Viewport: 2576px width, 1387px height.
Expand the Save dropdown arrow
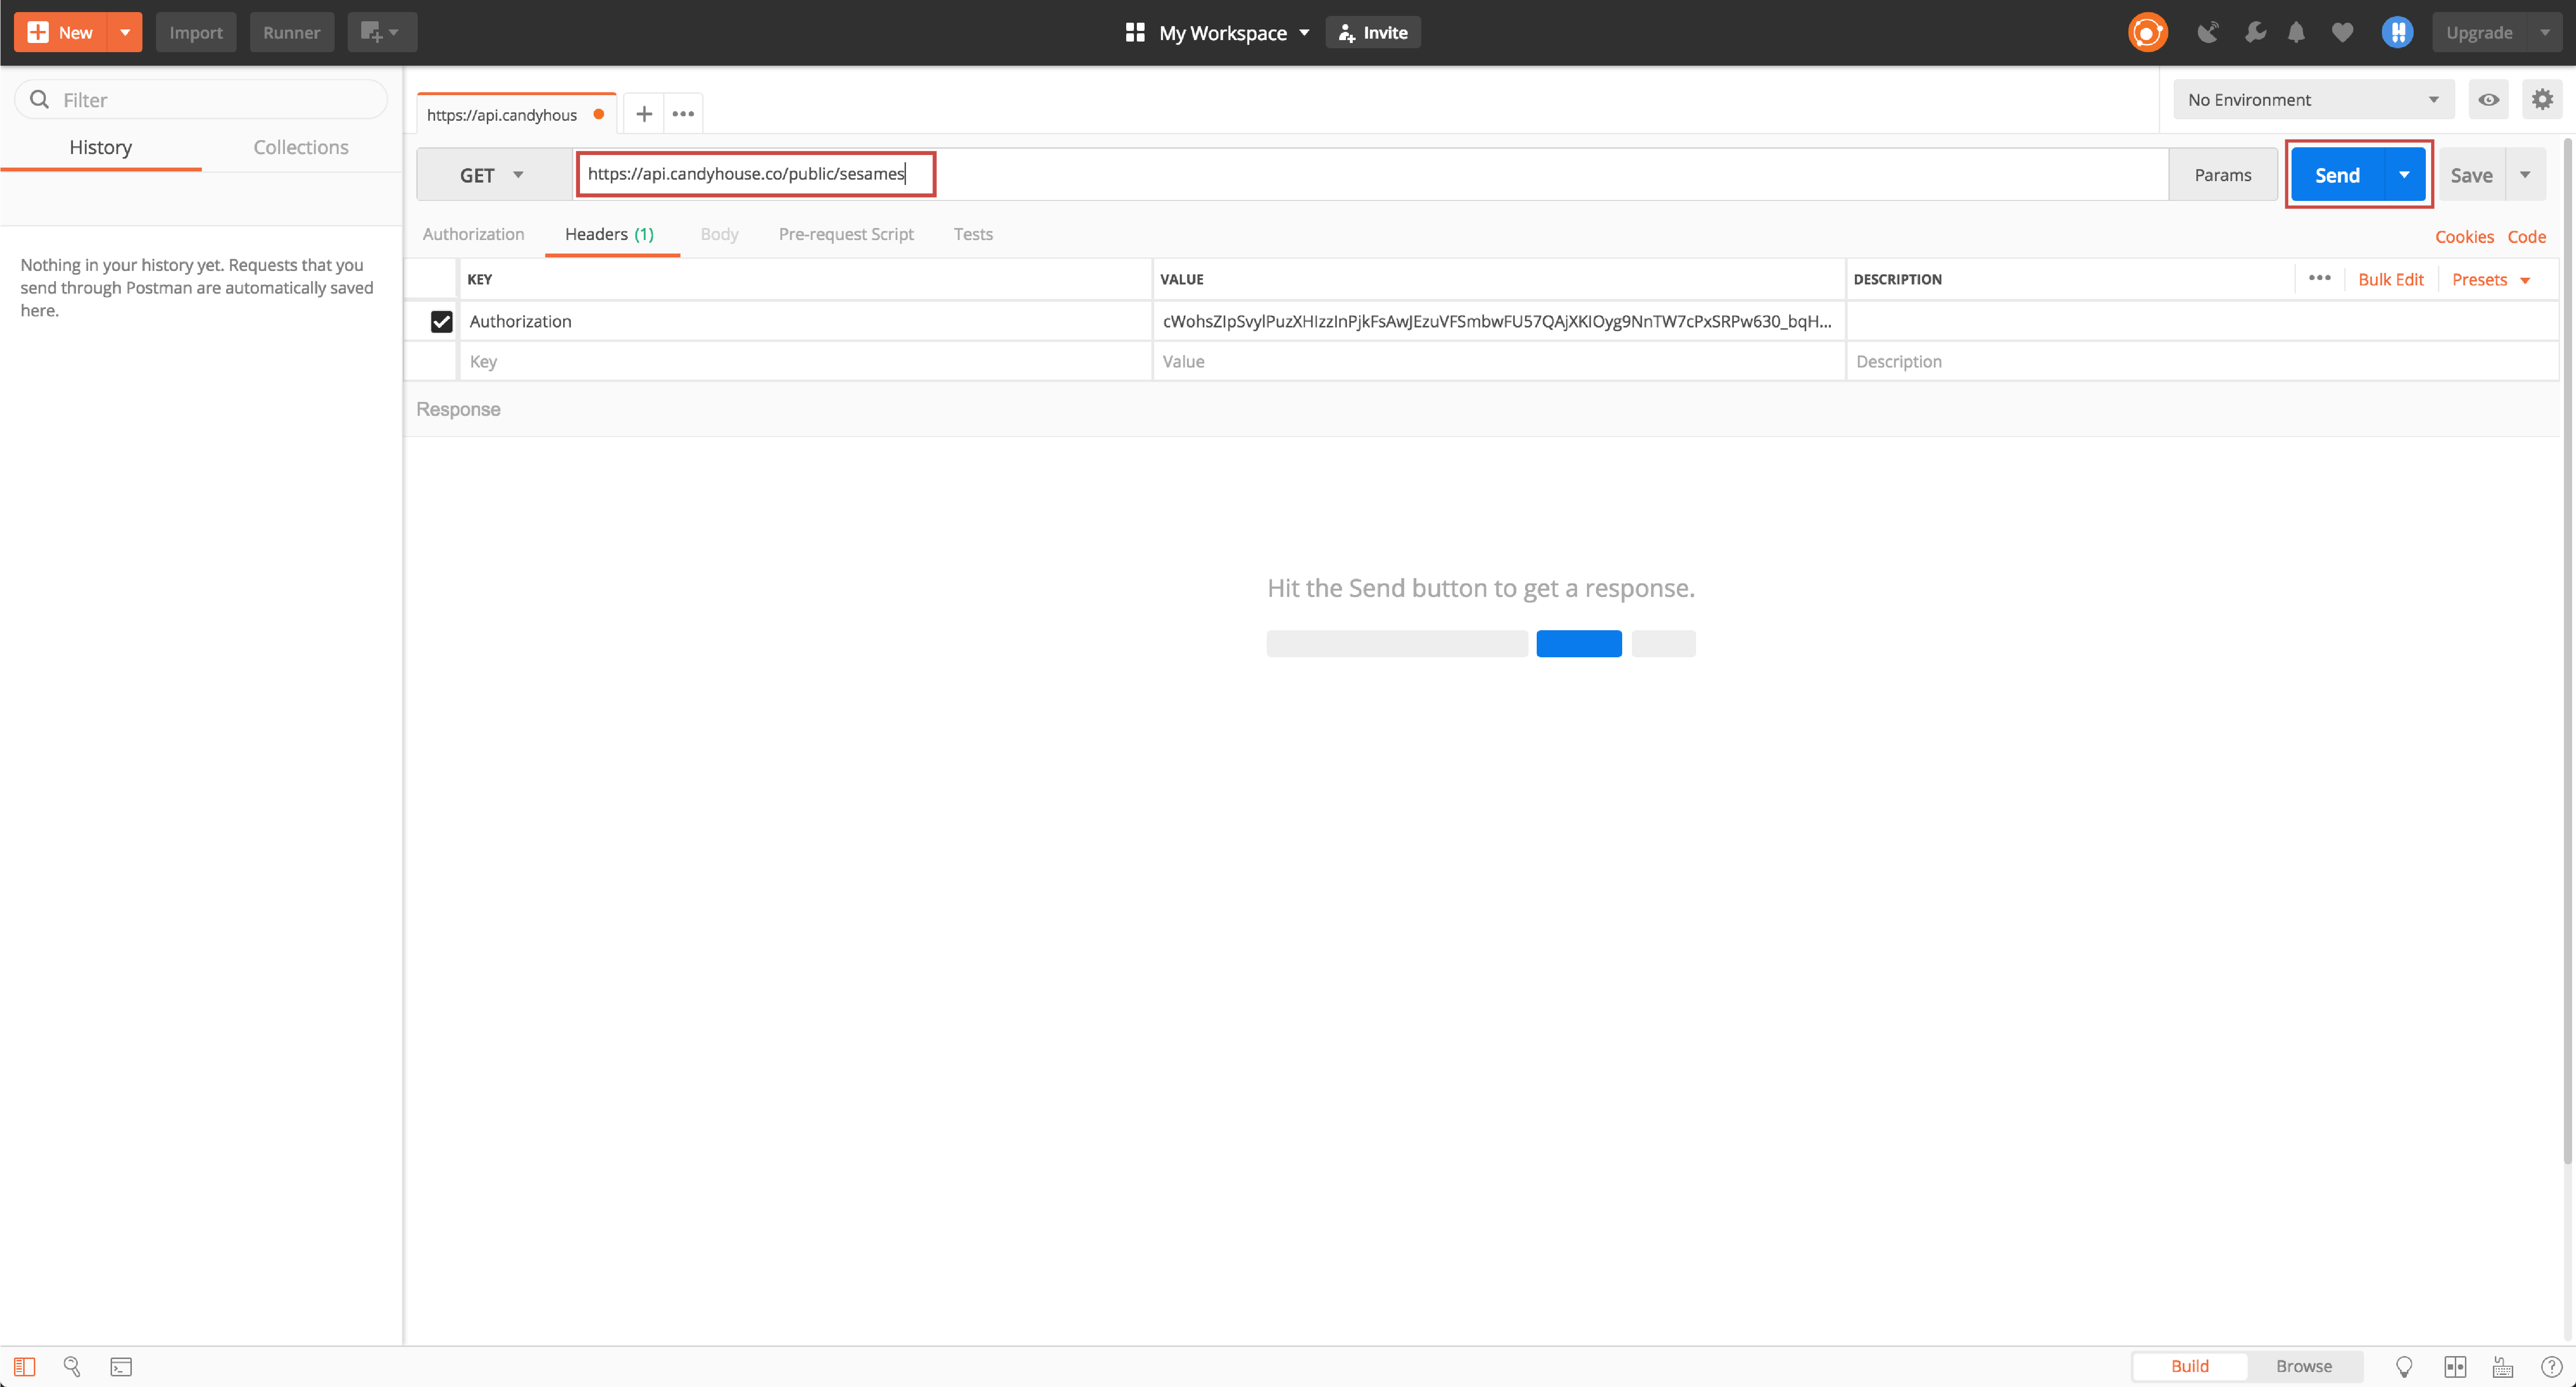click(2526, 175)
